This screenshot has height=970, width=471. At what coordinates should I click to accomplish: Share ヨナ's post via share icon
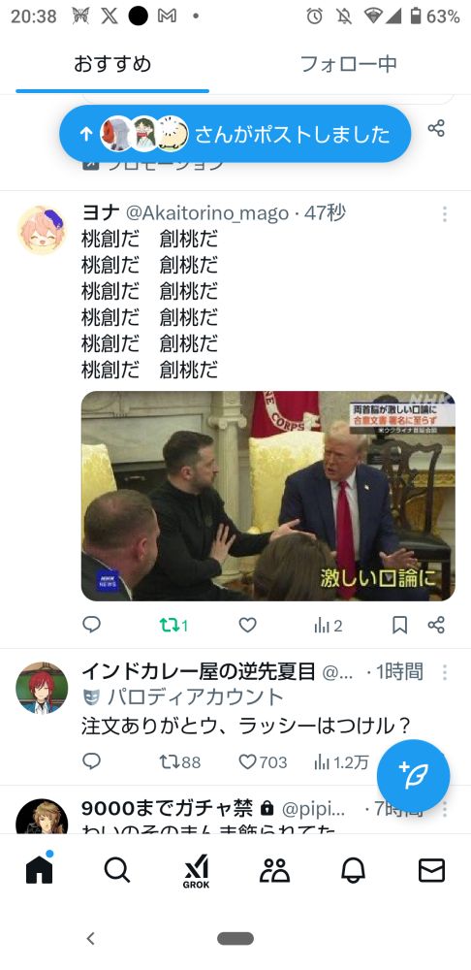(436, 625)
